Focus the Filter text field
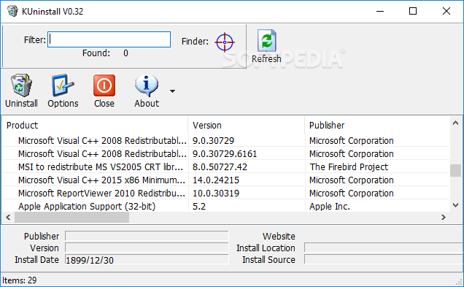The height and width of the screenshot is (287, 464). point(109,39)
